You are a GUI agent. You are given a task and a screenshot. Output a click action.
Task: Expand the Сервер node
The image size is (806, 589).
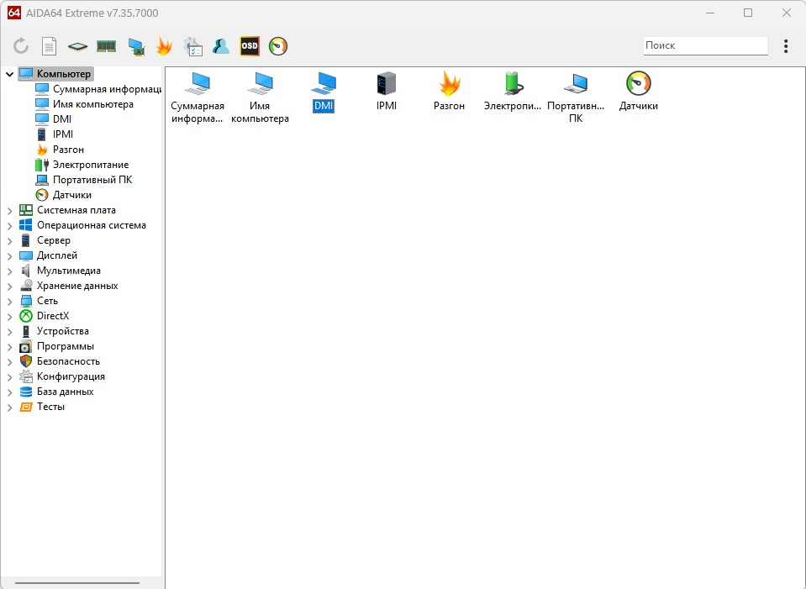pos(10,241)
